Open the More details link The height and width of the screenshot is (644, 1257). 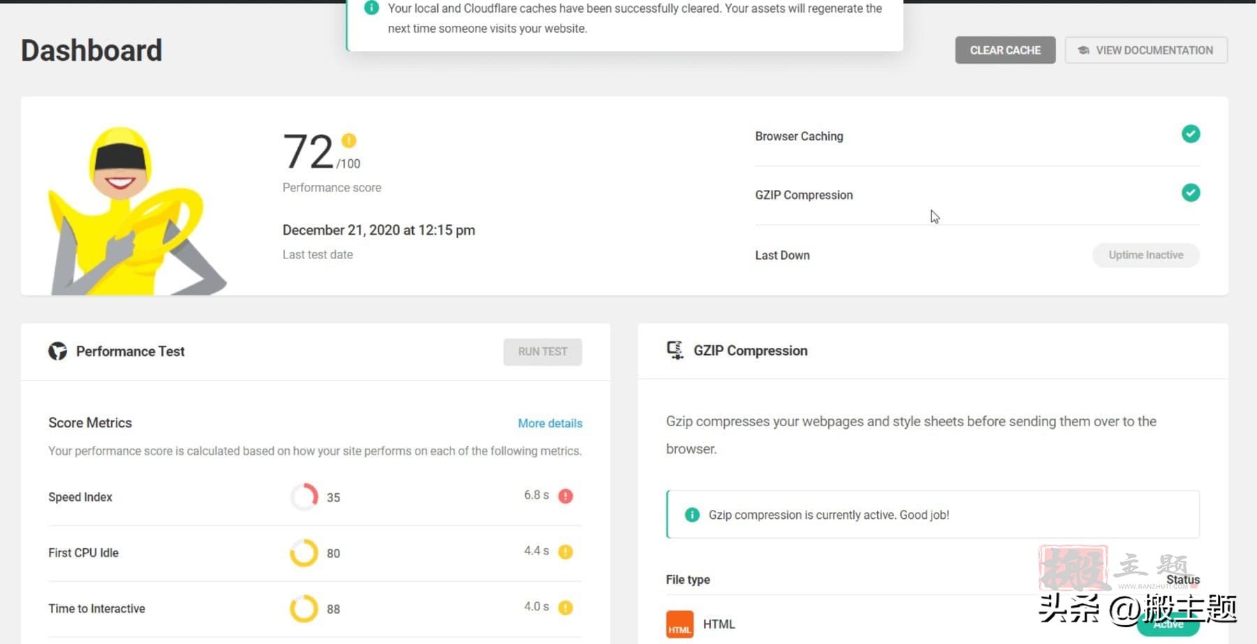point(550,423)
